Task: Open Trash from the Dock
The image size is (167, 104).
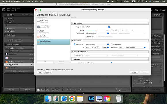Action: (118, 99)
